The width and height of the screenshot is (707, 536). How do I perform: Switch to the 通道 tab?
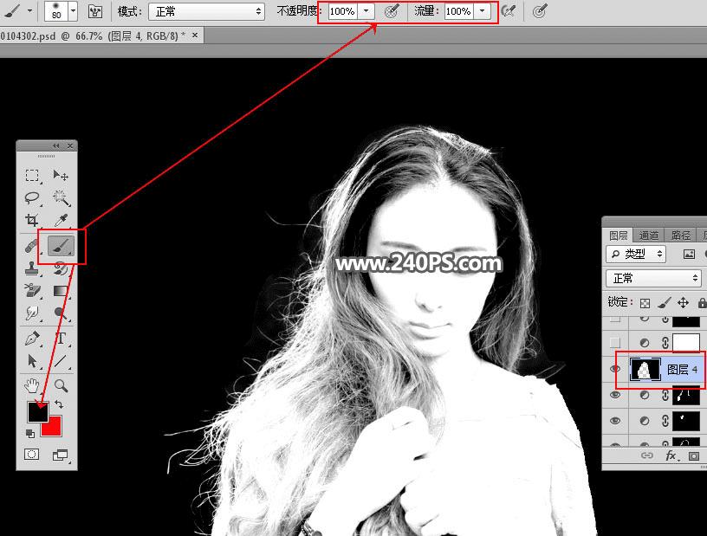[649, 236]
